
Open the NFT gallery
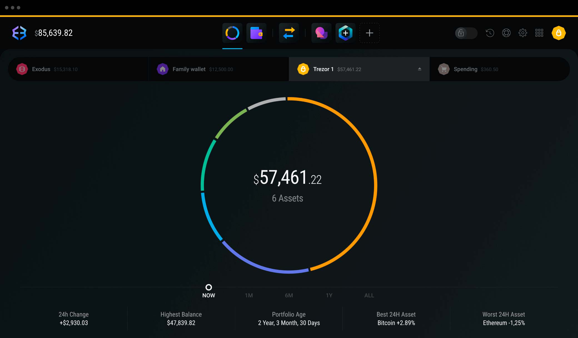[x=321, y=33]
